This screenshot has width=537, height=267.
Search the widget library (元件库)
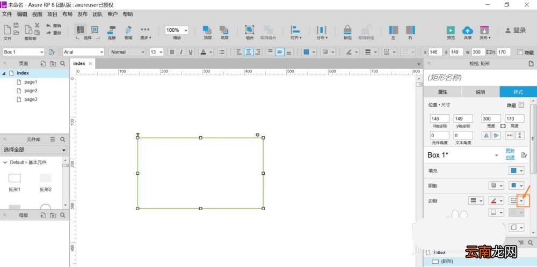coord(63,139)
